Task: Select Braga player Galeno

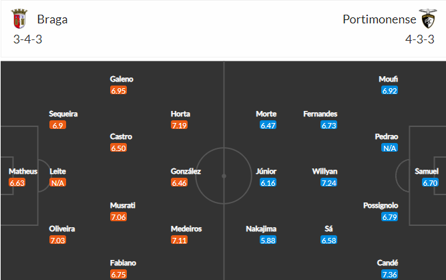Action: click(x=121, y=79)
